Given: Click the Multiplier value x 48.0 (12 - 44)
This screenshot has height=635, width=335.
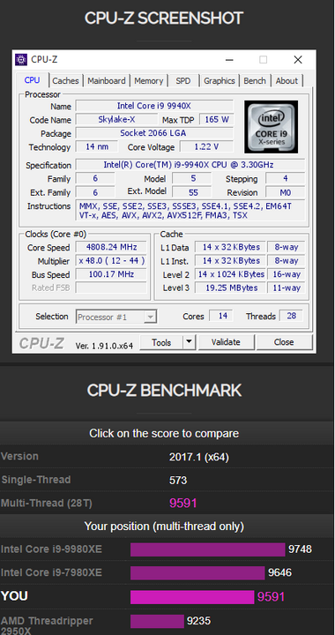Looking at the screenshot, I should point(111,260).
